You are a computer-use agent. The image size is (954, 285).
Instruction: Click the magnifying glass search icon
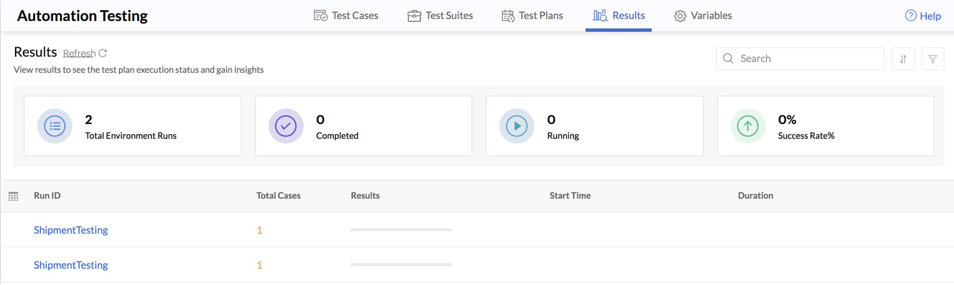coord(728,59)
